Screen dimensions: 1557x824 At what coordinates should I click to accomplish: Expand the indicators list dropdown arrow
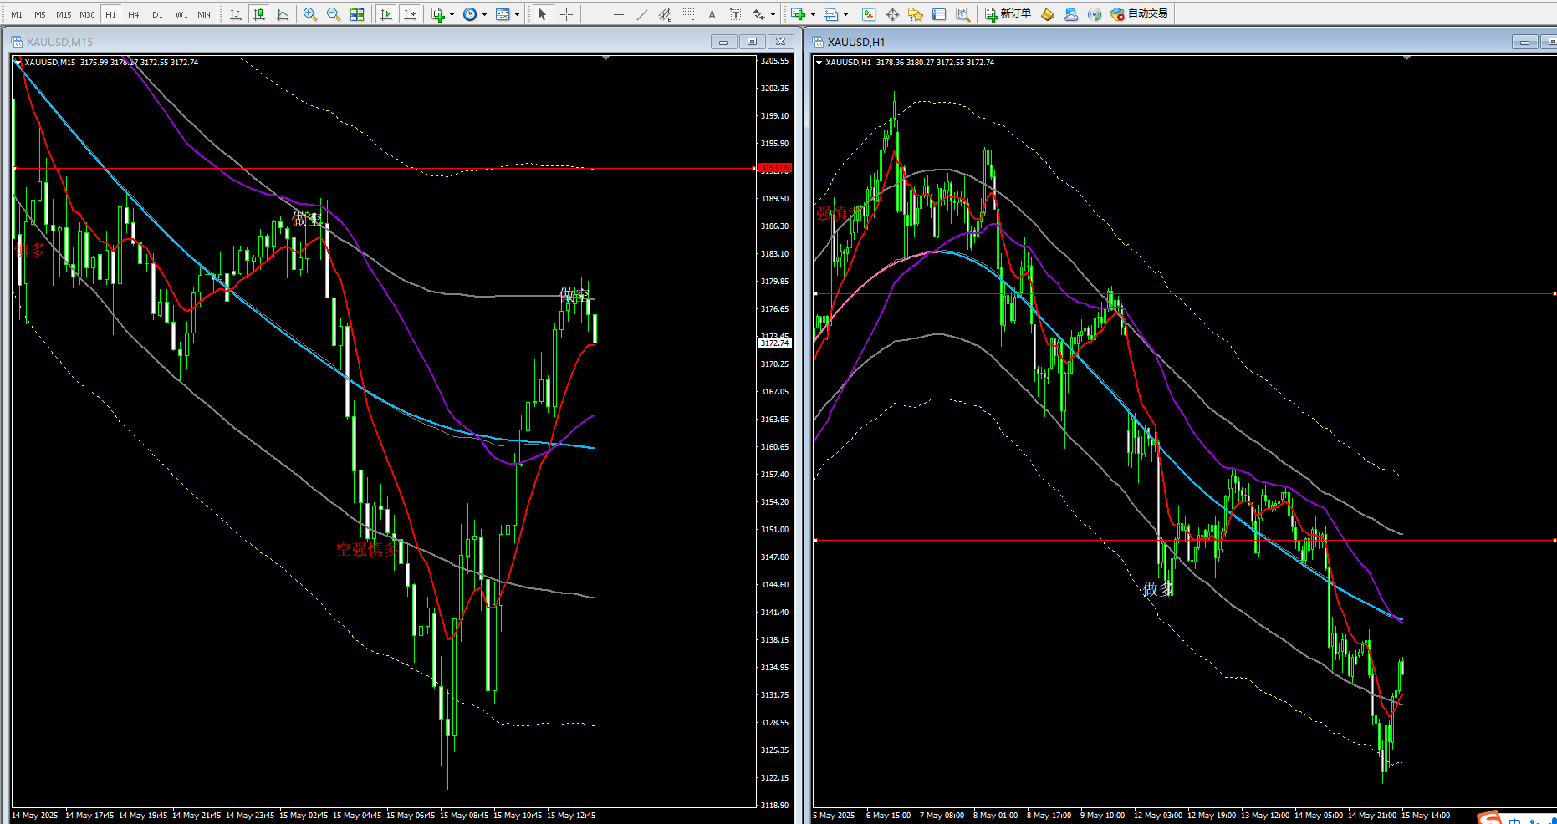pyautogui.click(x=452, y=14)
